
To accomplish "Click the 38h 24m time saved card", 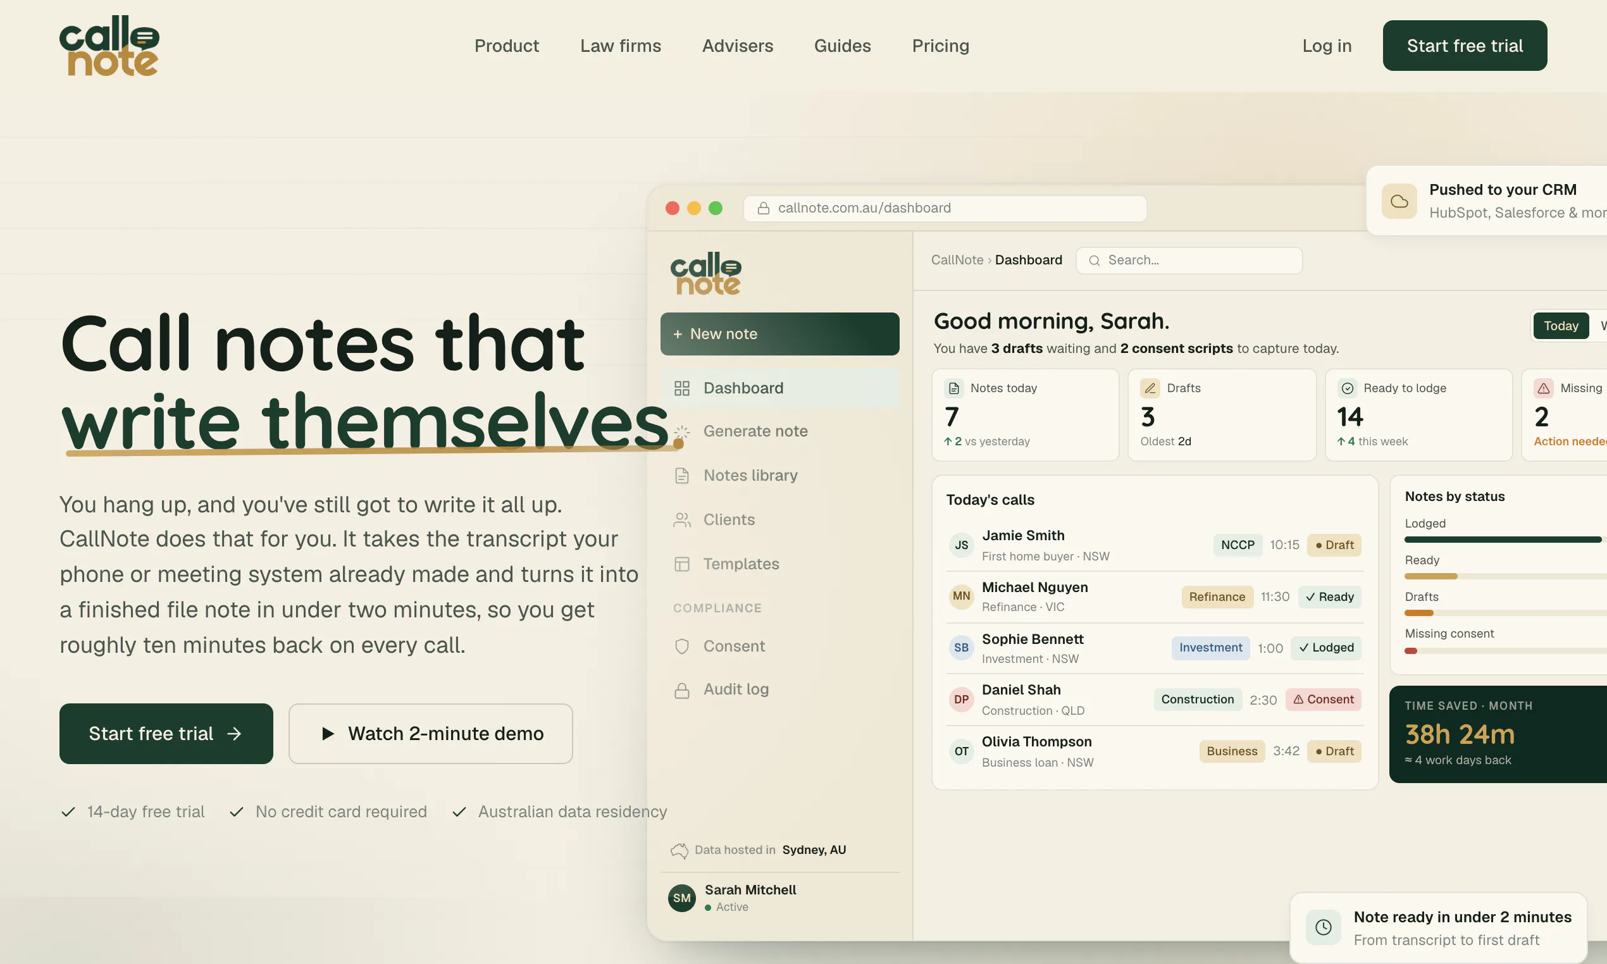I will 1498,734.
